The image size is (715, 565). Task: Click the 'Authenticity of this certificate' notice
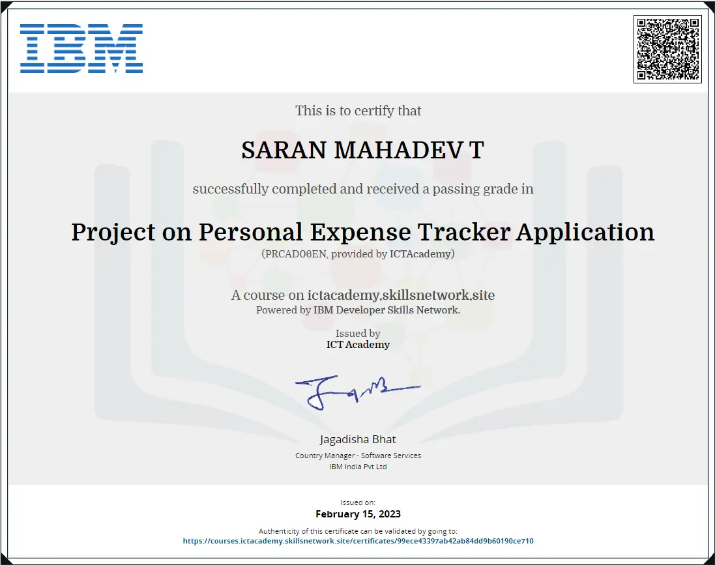[x=358, y=531]
